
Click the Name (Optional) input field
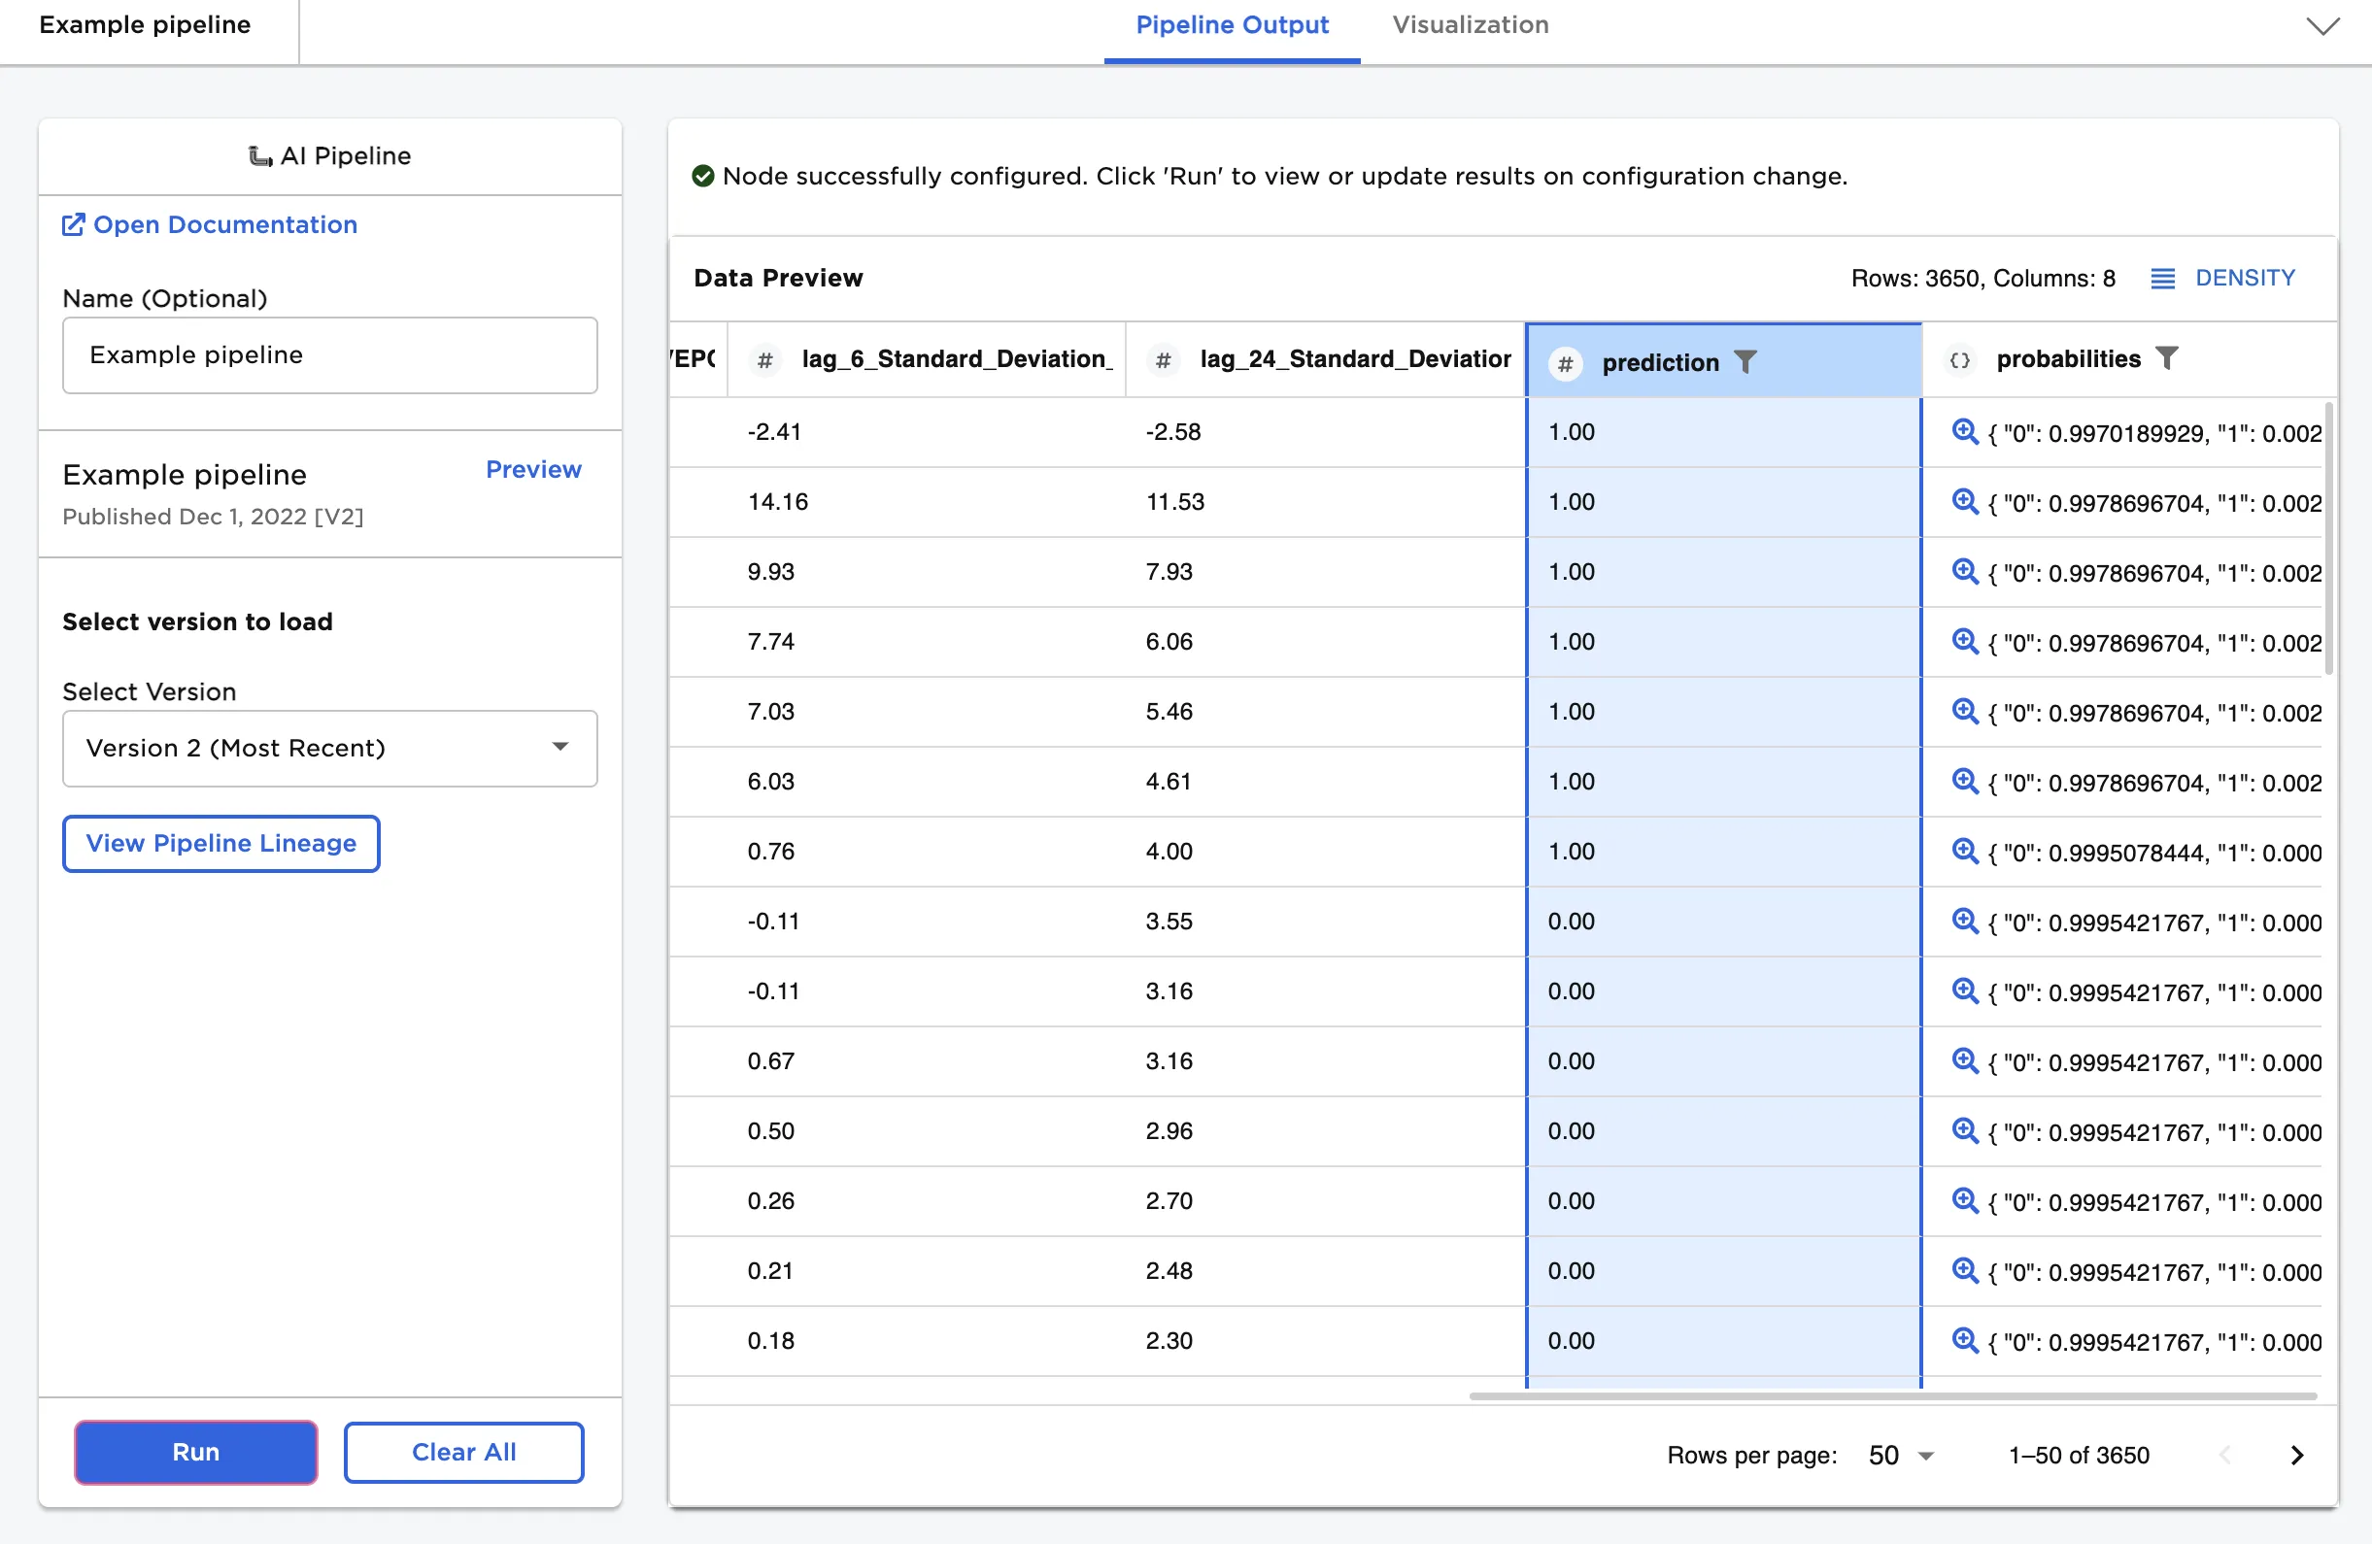click(330, 354)
